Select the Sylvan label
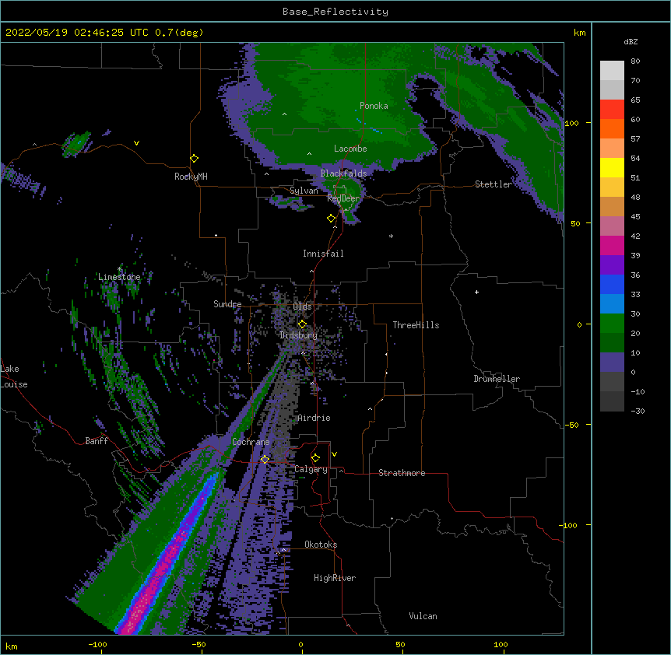Image resolution: width=671 pixels, height=655 pixels. (x=304, y=191)
